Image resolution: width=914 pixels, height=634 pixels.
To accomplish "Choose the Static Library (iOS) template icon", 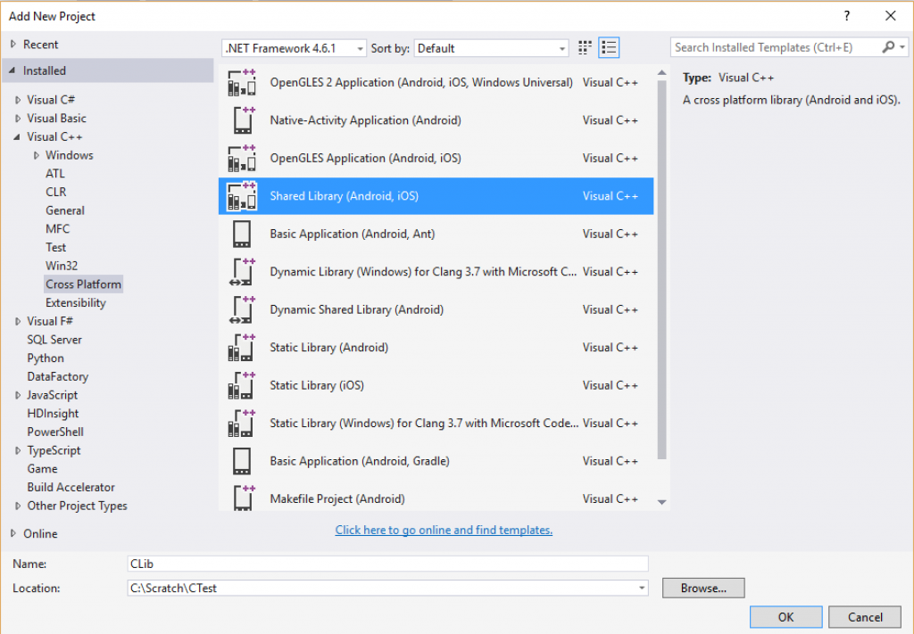I will 241,385.
